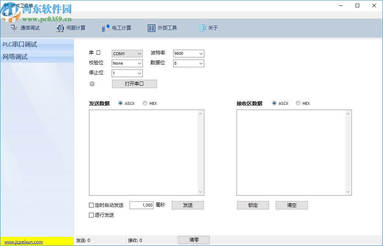Check the 逐行发送 option
The width and height of the screenshot is (383, 246).
[x=91, y=215]
